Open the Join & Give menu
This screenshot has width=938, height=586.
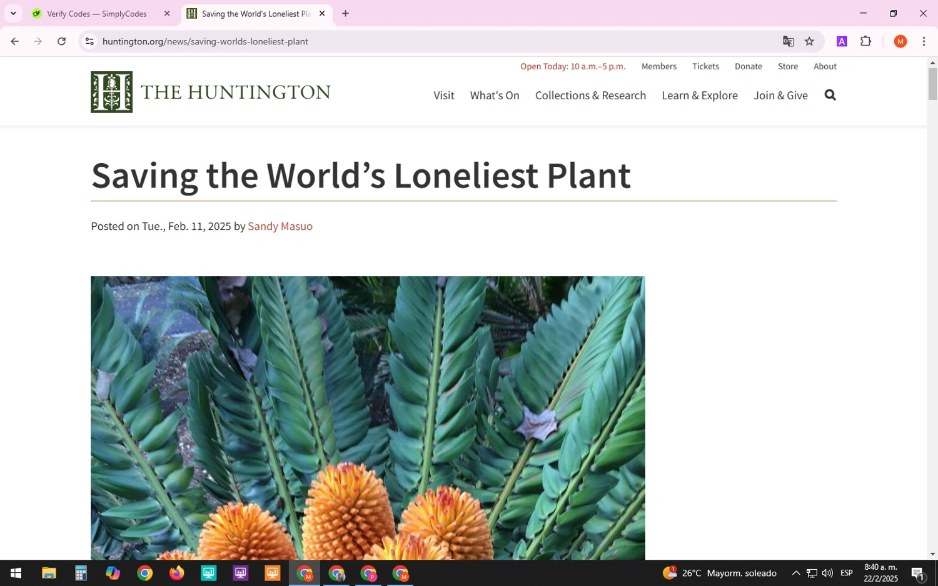tap(780, 95)
